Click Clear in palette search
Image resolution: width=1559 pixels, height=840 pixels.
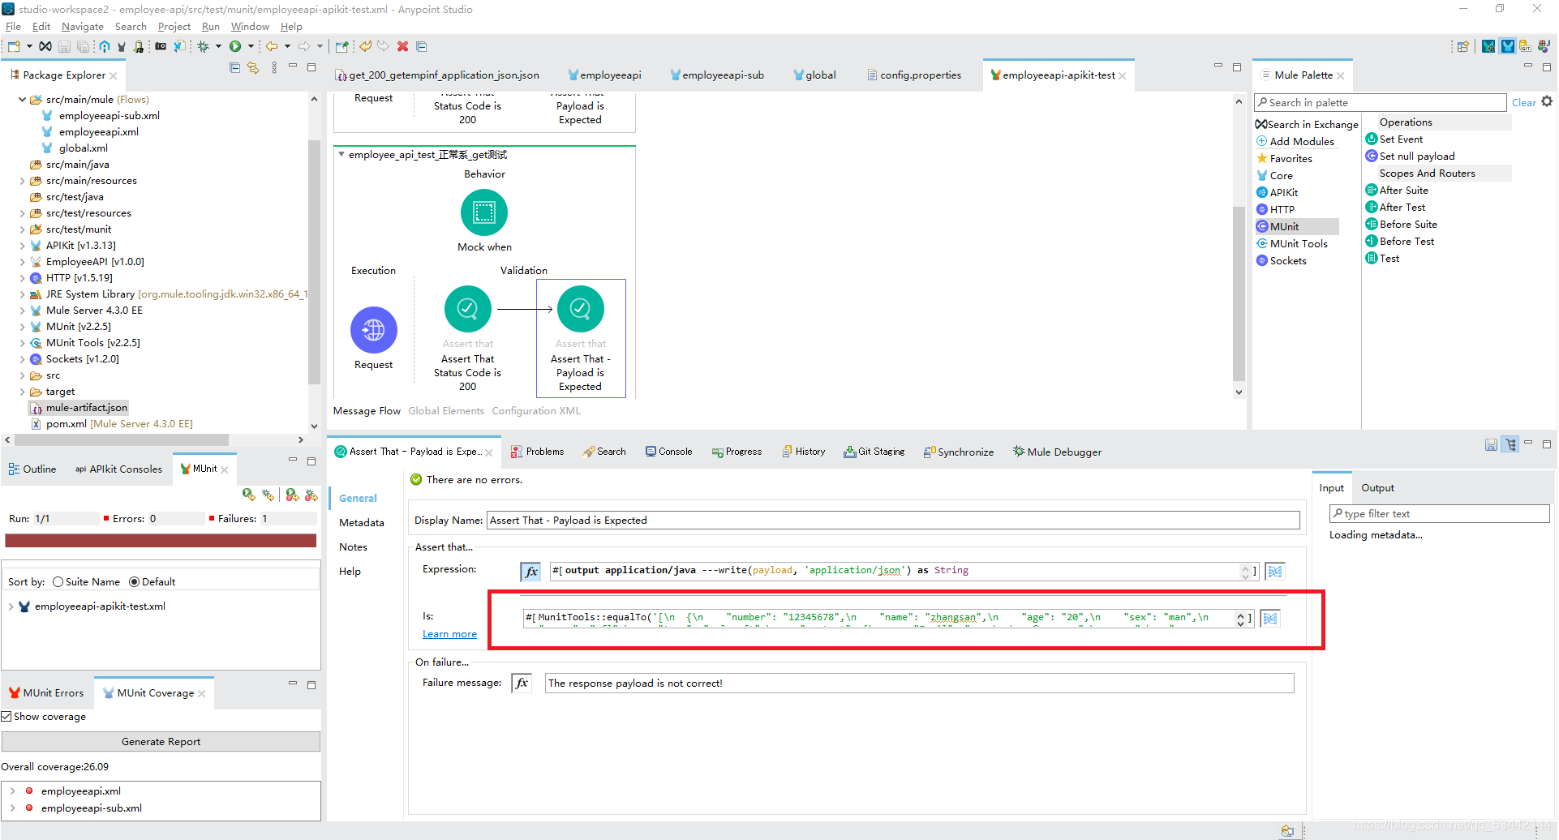point(1523,103)
